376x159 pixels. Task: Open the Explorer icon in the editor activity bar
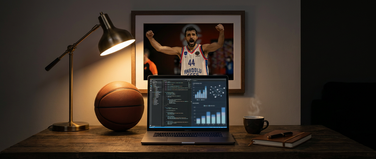(x=151, y=81)
